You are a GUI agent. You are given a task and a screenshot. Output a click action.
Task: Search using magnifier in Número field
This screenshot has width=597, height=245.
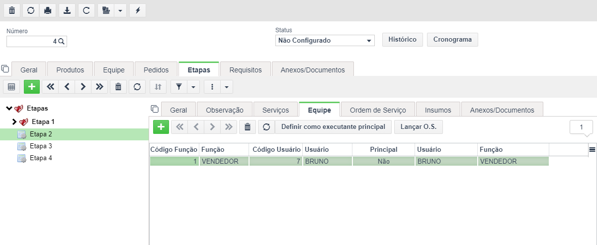pyautogui.click(x=62, y=42)
